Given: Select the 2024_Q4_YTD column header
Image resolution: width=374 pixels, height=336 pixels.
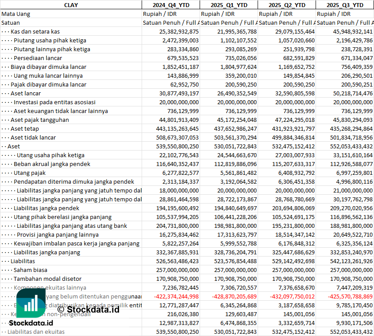Looking at the screenshot, I should (170, 5).
